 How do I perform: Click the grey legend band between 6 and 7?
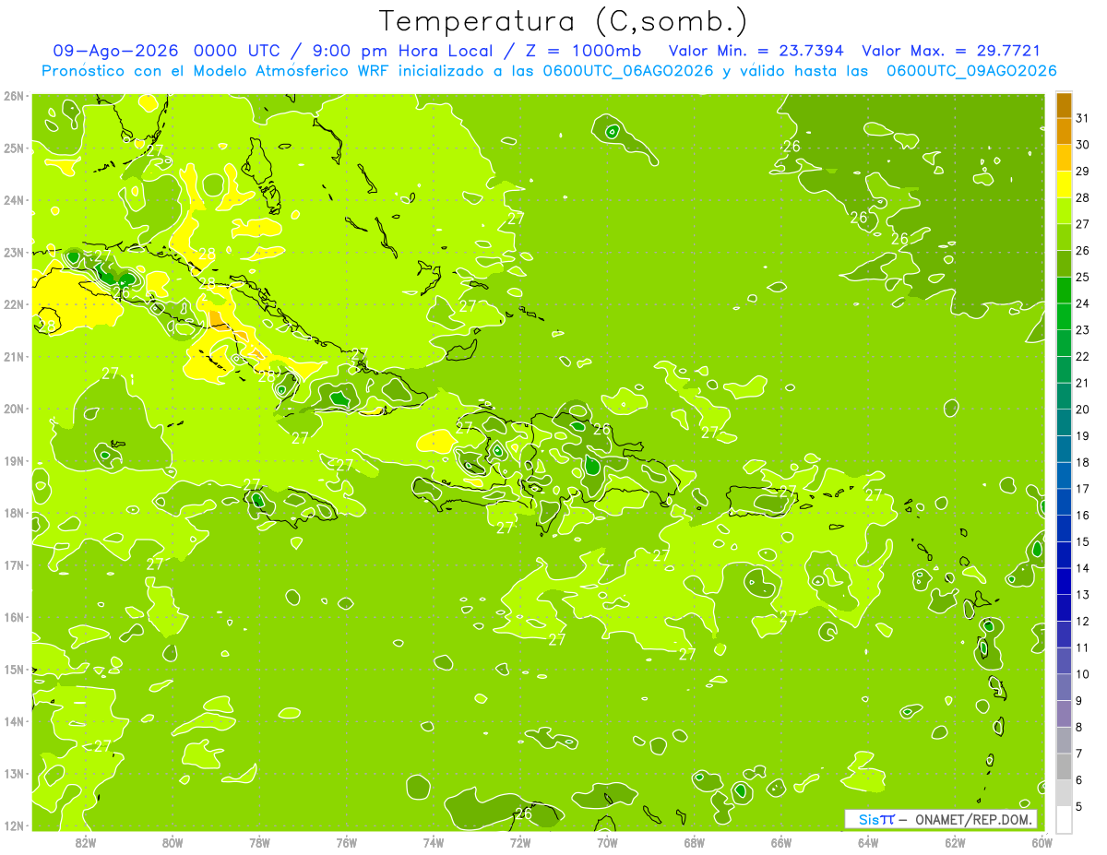(x=1064, y=767)
